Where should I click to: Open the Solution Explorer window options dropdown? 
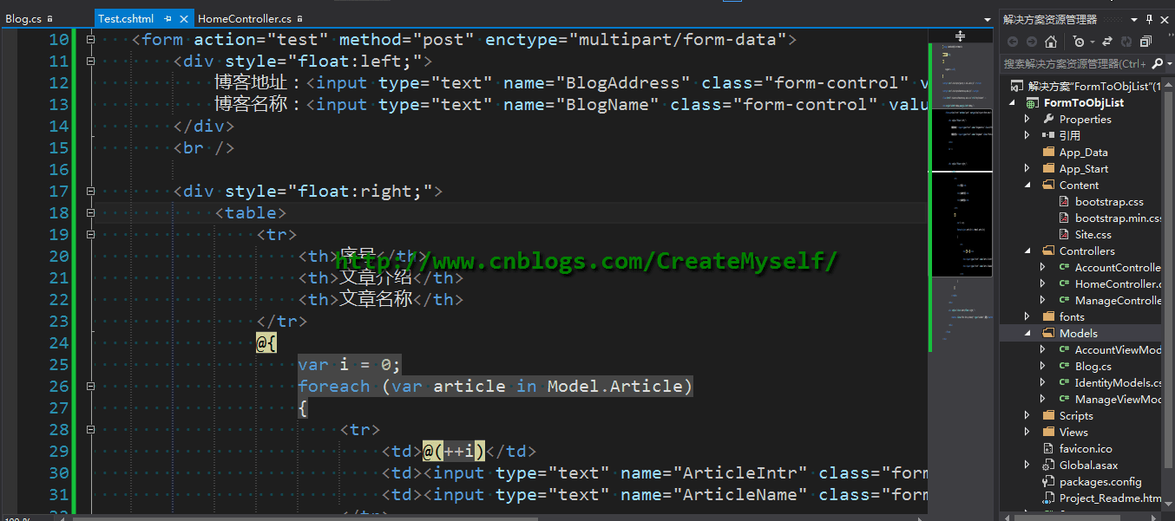pos(1135,19)
